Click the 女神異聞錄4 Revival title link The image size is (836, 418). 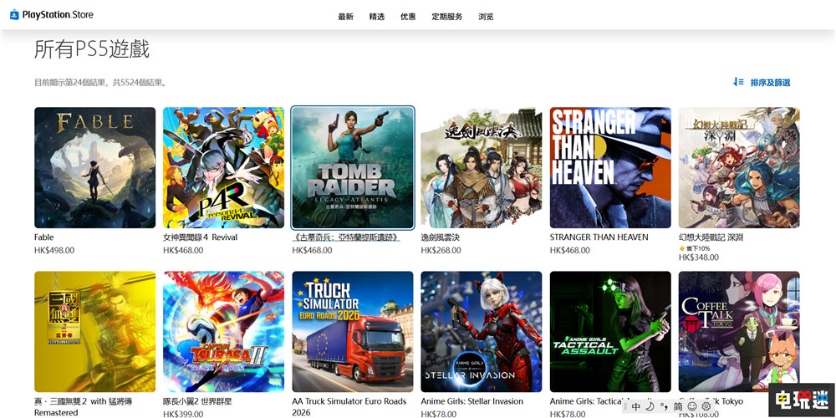[x=201, y=237]
